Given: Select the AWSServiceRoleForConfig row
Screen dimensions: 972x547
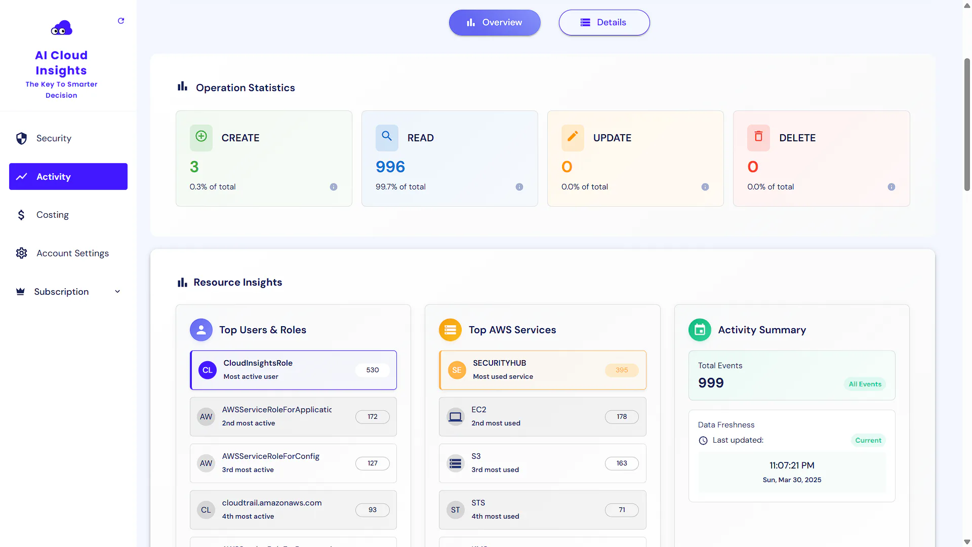Looking at the screenshot, I should [293, 463].
